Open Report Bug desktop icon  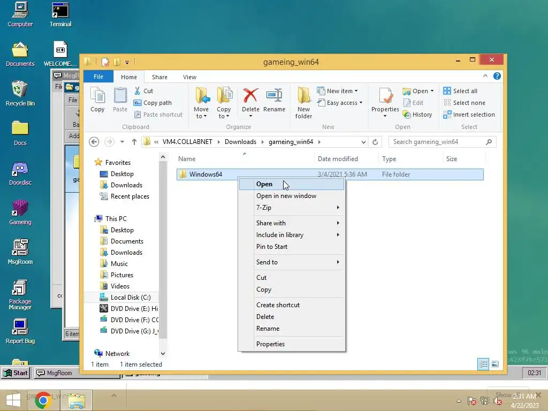point(20,331)
